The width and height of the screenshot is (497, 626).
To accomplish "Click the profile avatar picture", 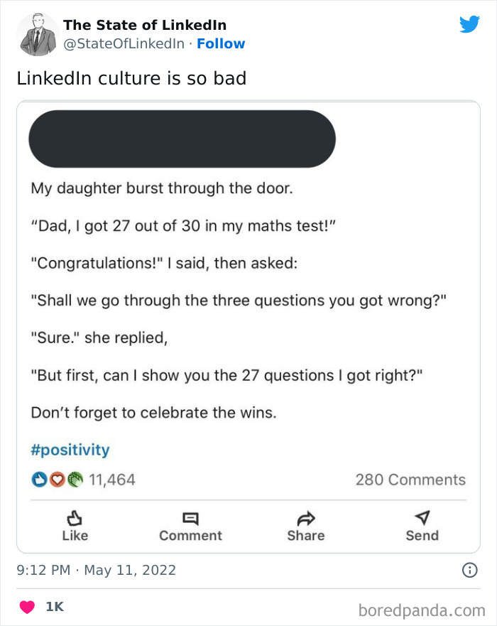I will tap(37, 34).
